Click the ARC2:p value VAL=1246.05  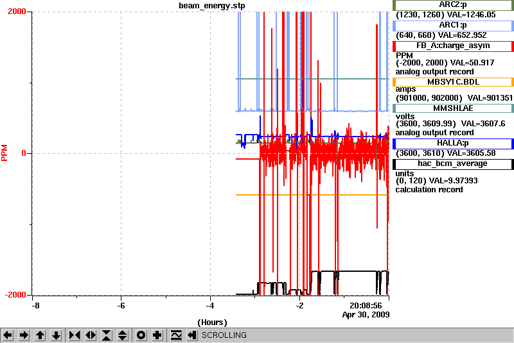472,15
